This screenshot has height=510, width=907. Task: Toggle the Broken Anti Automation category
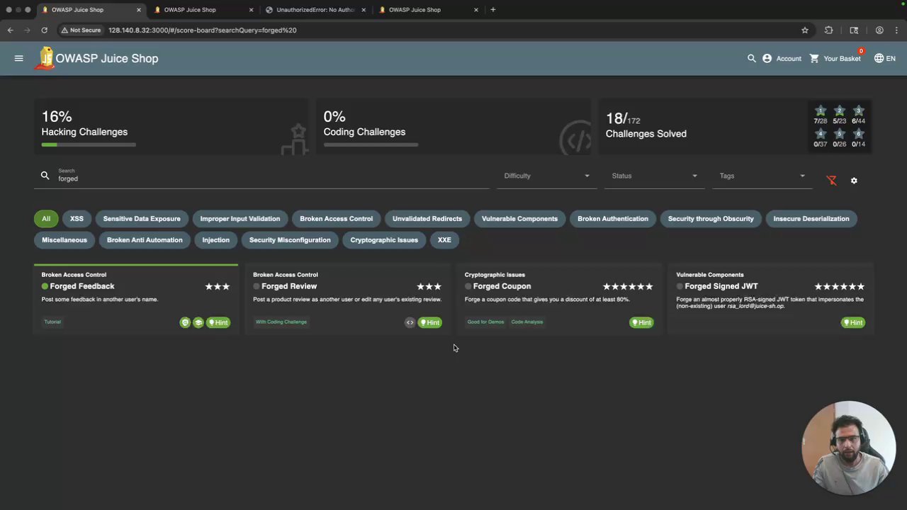(x=145, y=240)
